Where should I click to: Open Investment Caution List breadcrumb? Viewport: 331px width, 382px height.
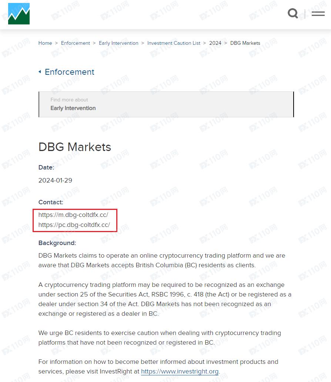tap(174, 43)
